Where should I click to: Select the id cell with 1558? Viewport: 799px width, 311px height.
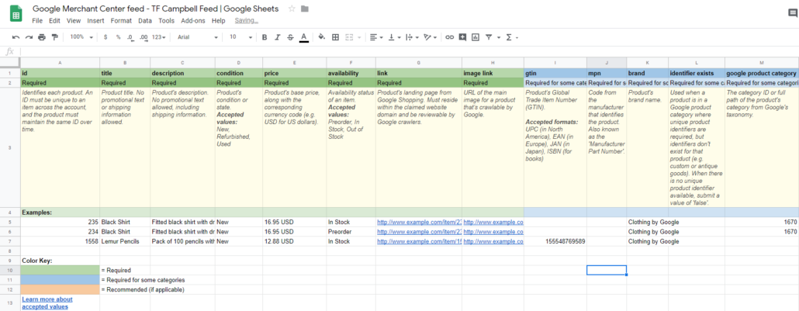point(61,242)
